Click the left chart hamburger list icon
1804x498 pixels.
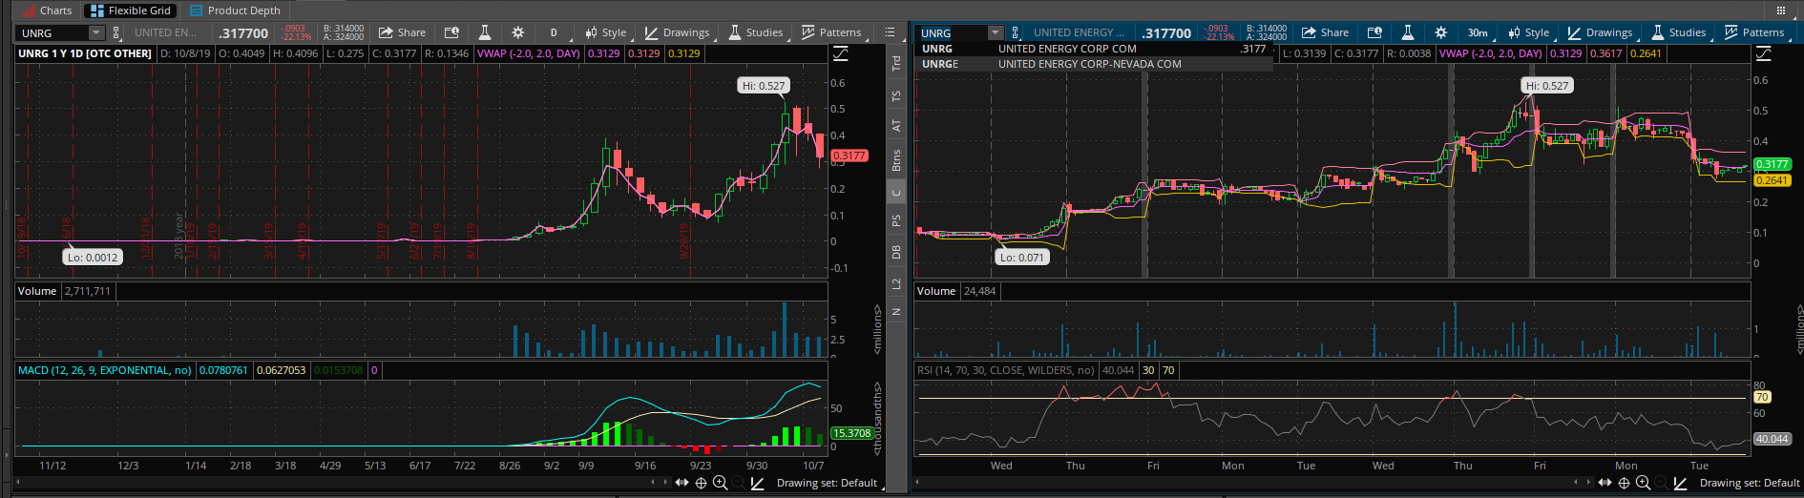[x=890, y=32]
